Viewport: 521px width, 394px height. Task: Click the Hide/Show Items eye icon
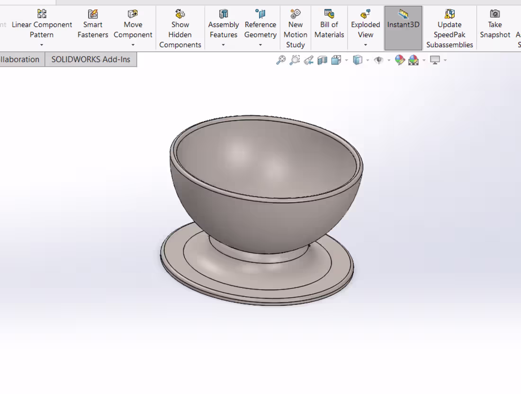[377, 60]
